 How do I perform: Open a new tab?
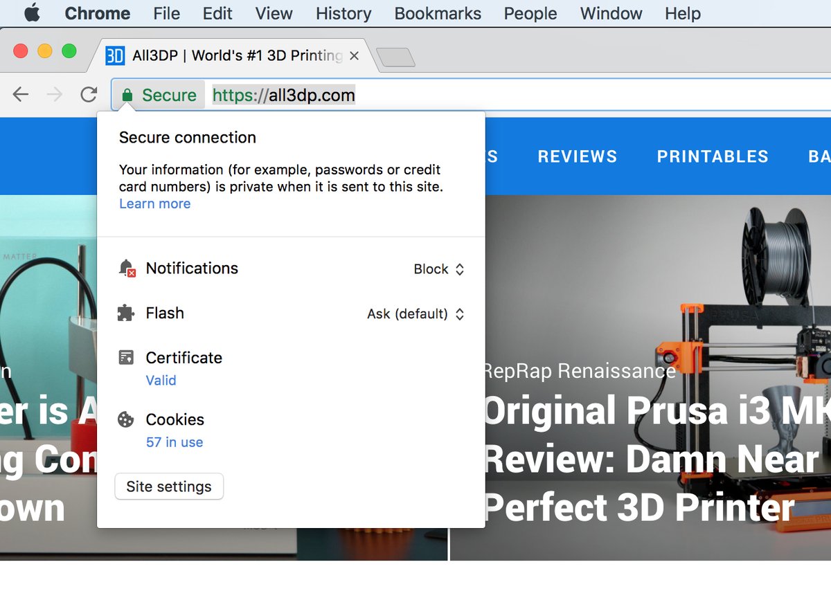tap(395, 57)
